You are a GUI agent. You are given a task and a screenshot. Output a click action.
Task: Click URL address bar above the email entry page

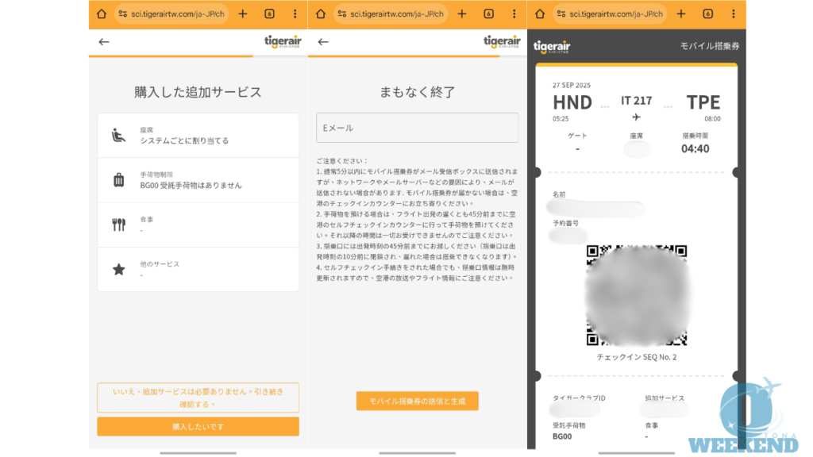389,13
